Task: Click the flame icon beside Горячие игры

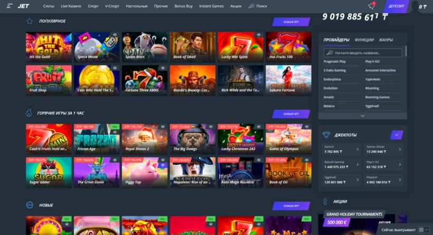Action: click(30, 113)
